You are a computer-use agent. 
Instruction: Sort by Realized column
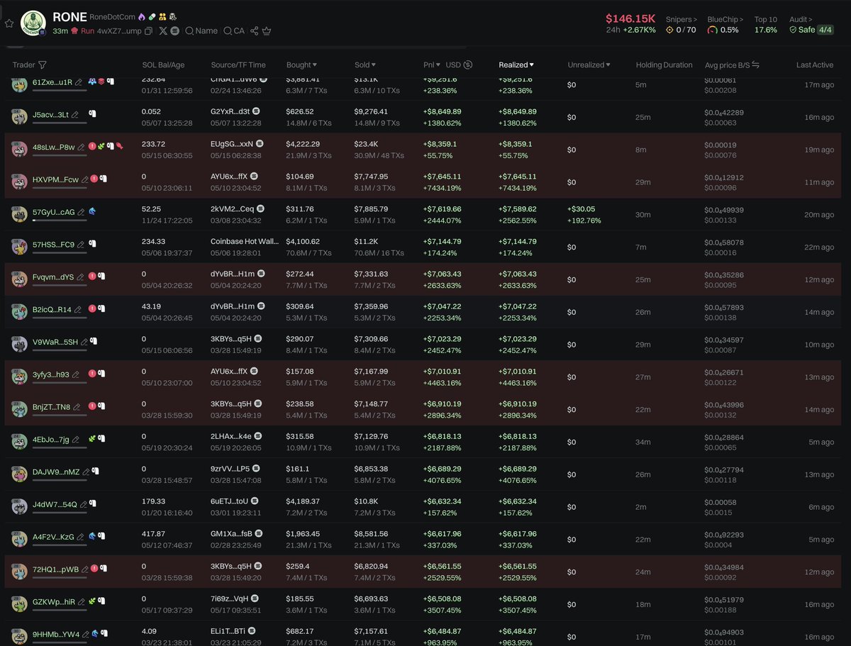click(x=516, y=65)
